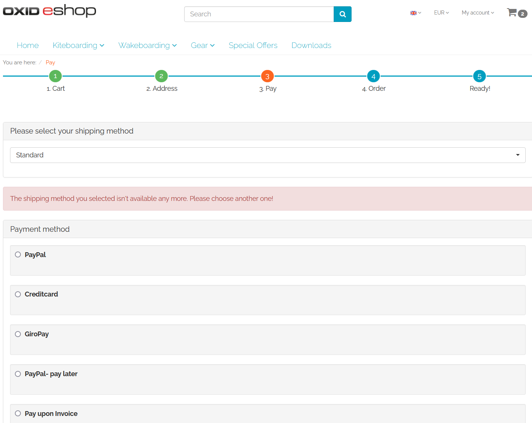Open the Wakeboarding category menu

coord(147,45)
